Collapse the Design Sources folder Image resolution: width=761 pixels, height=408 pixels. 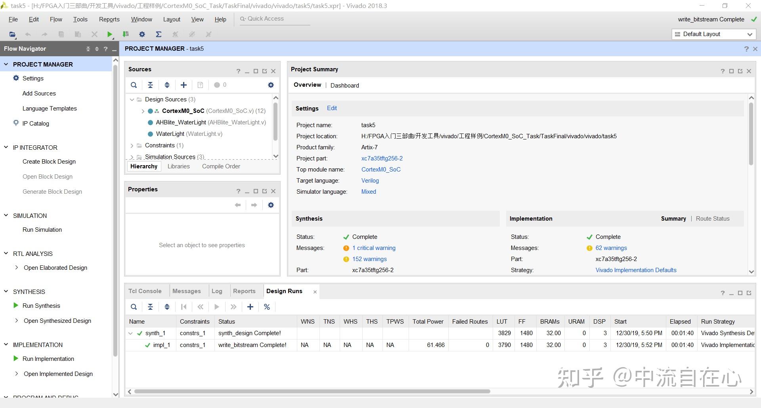coord(132,99)
